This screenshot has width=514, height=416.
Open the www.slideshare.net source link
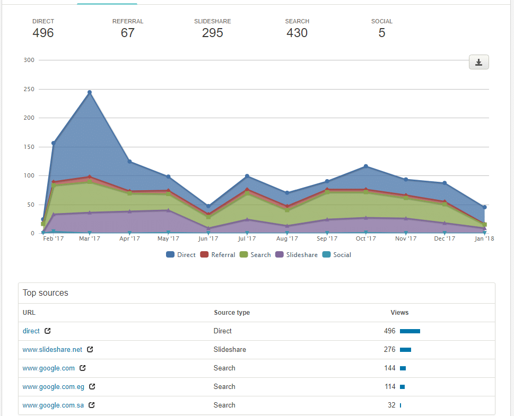[52, 349]
